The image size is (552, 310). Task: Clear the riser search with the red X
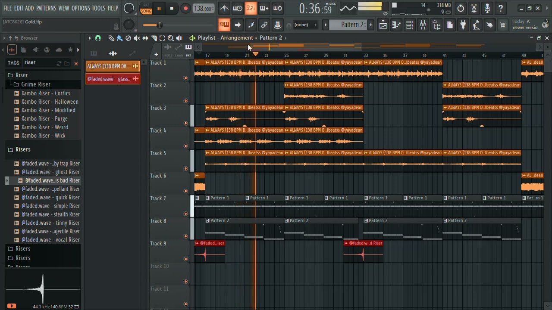76,63
